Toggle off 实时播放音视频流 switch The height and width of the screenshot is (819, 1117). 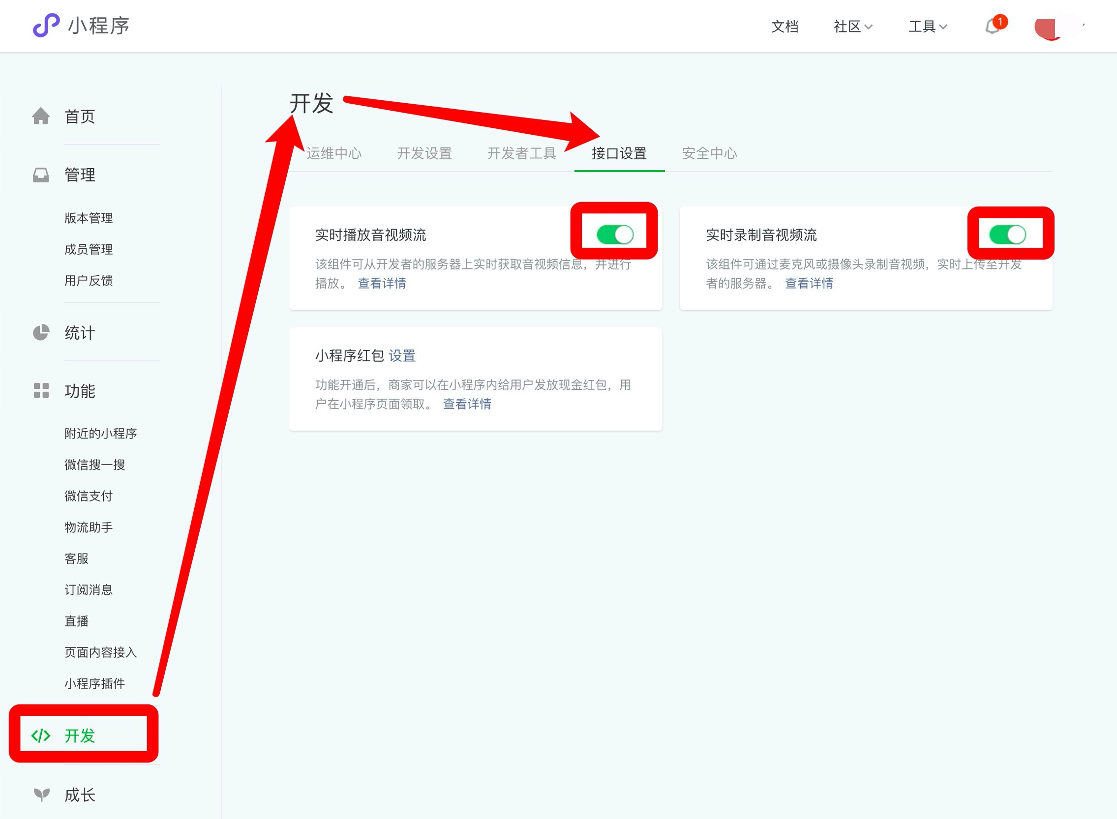pos(614,234)
